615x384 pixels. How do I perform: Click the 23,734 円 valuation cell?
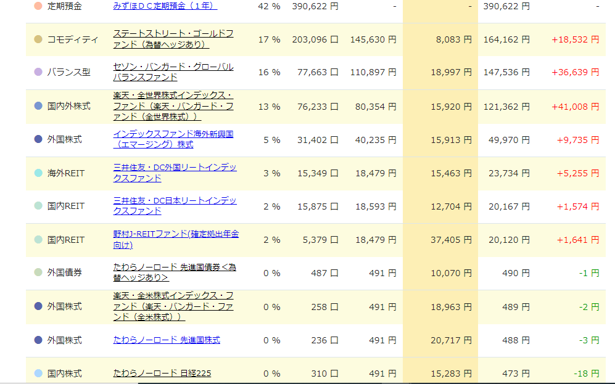pos(509,173)
